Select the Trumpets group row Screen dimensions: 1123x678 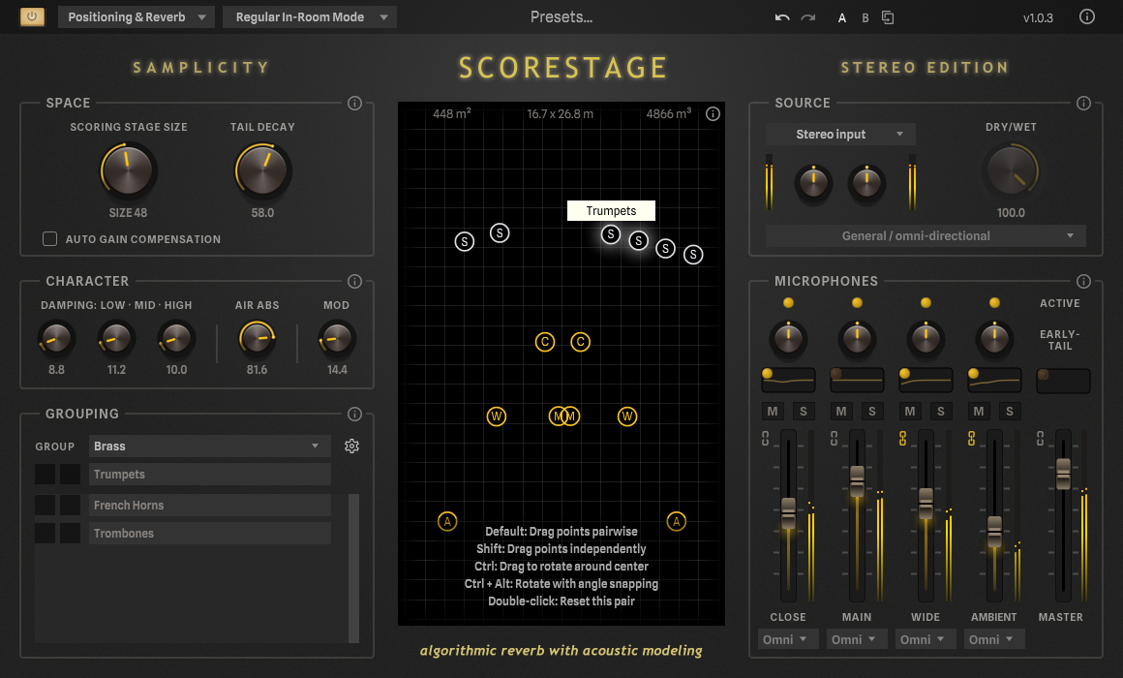[x=209, y=474]
